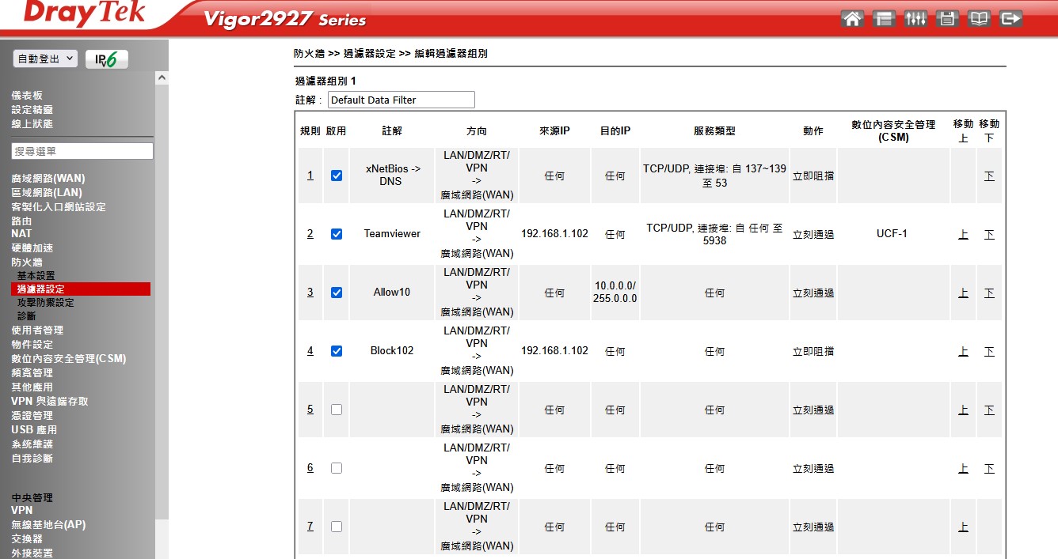Click the sliders settings icon in header
1058x559 pixels.
[915, 19]
